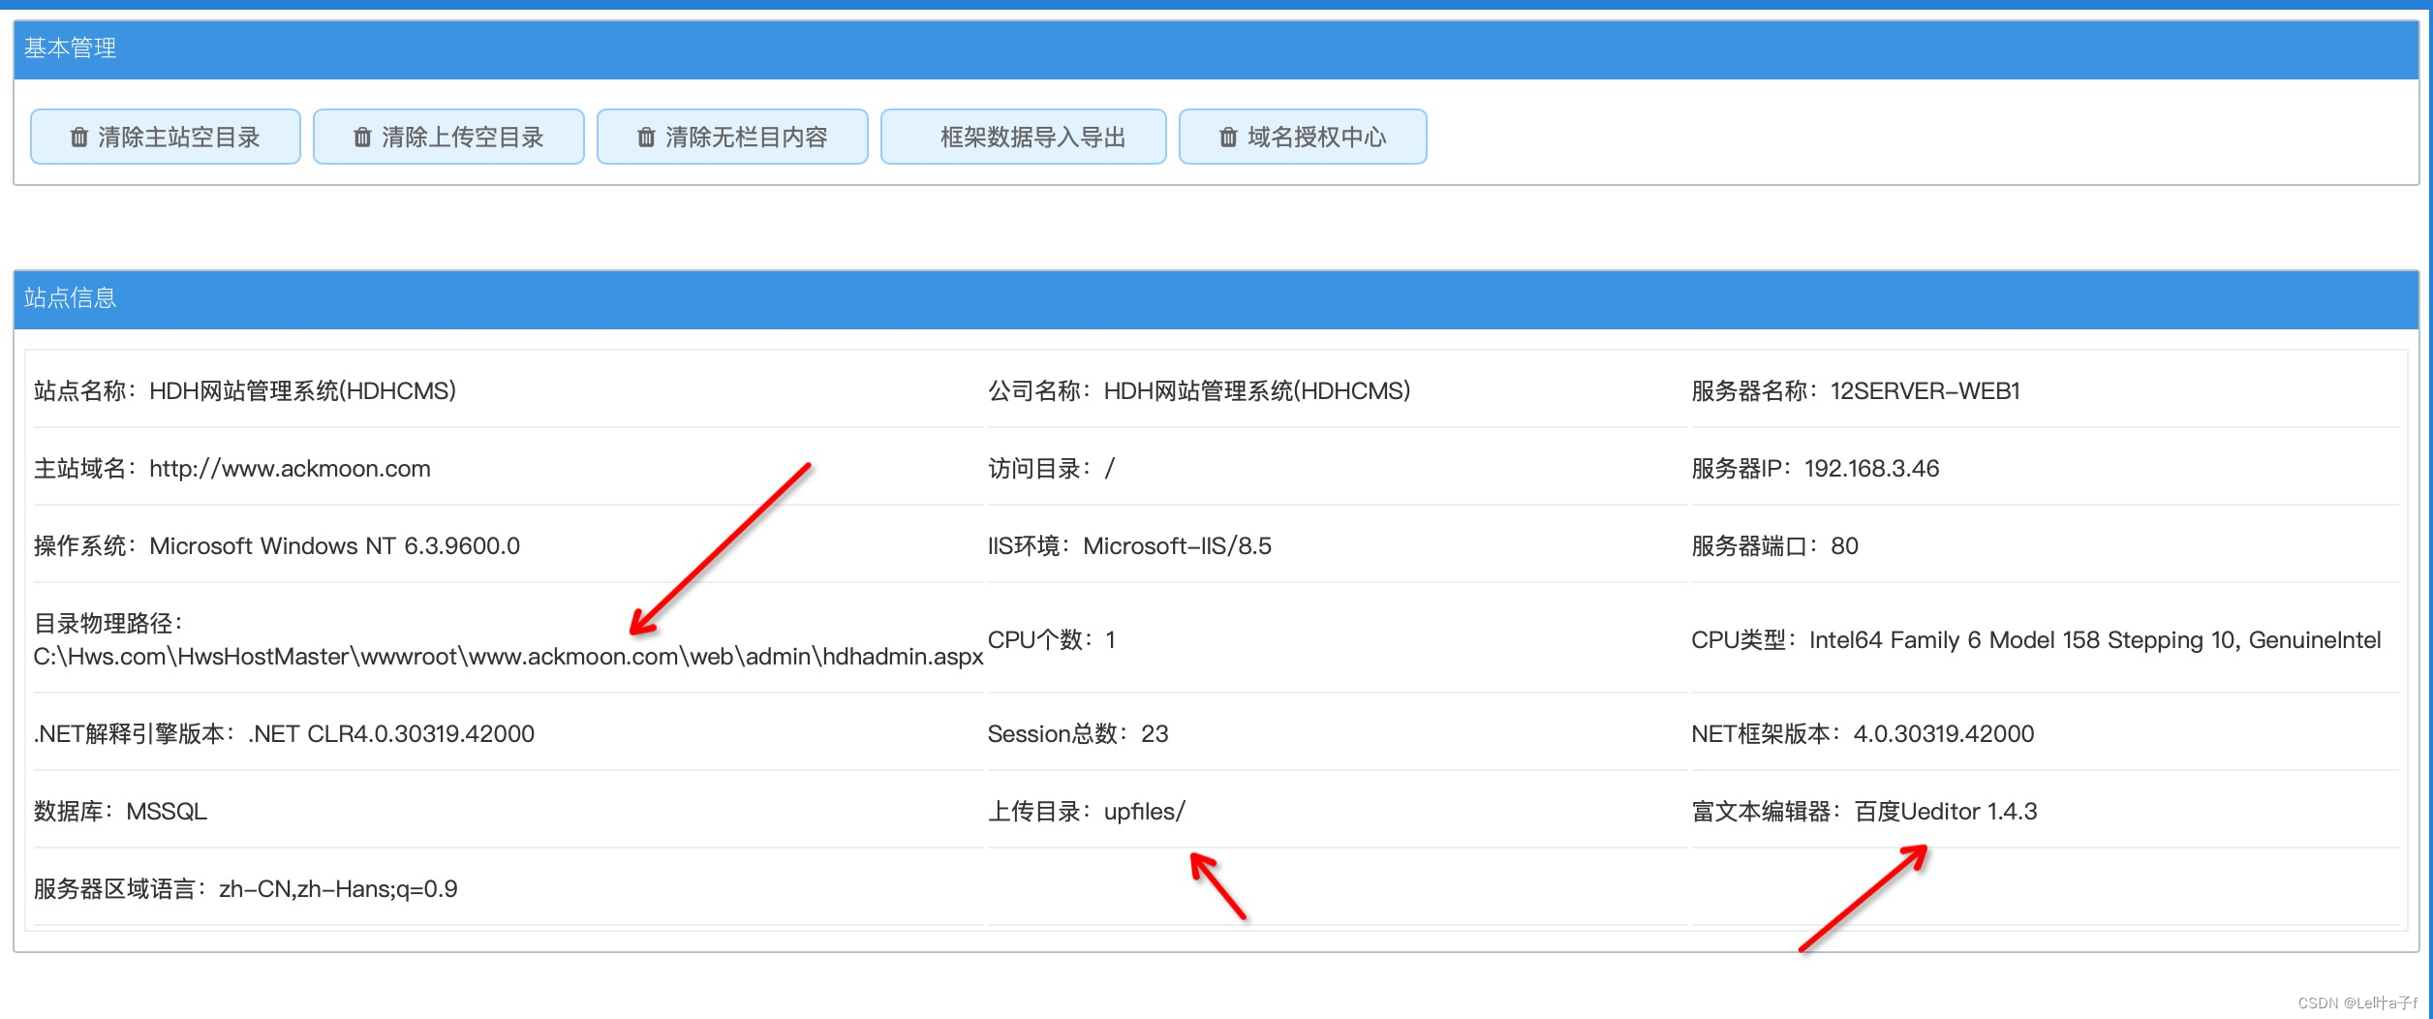Click .NET CLR4.0.30319.42000 engine version
The width and height of the screenshot is (2433, 1019).
[390, 734]
